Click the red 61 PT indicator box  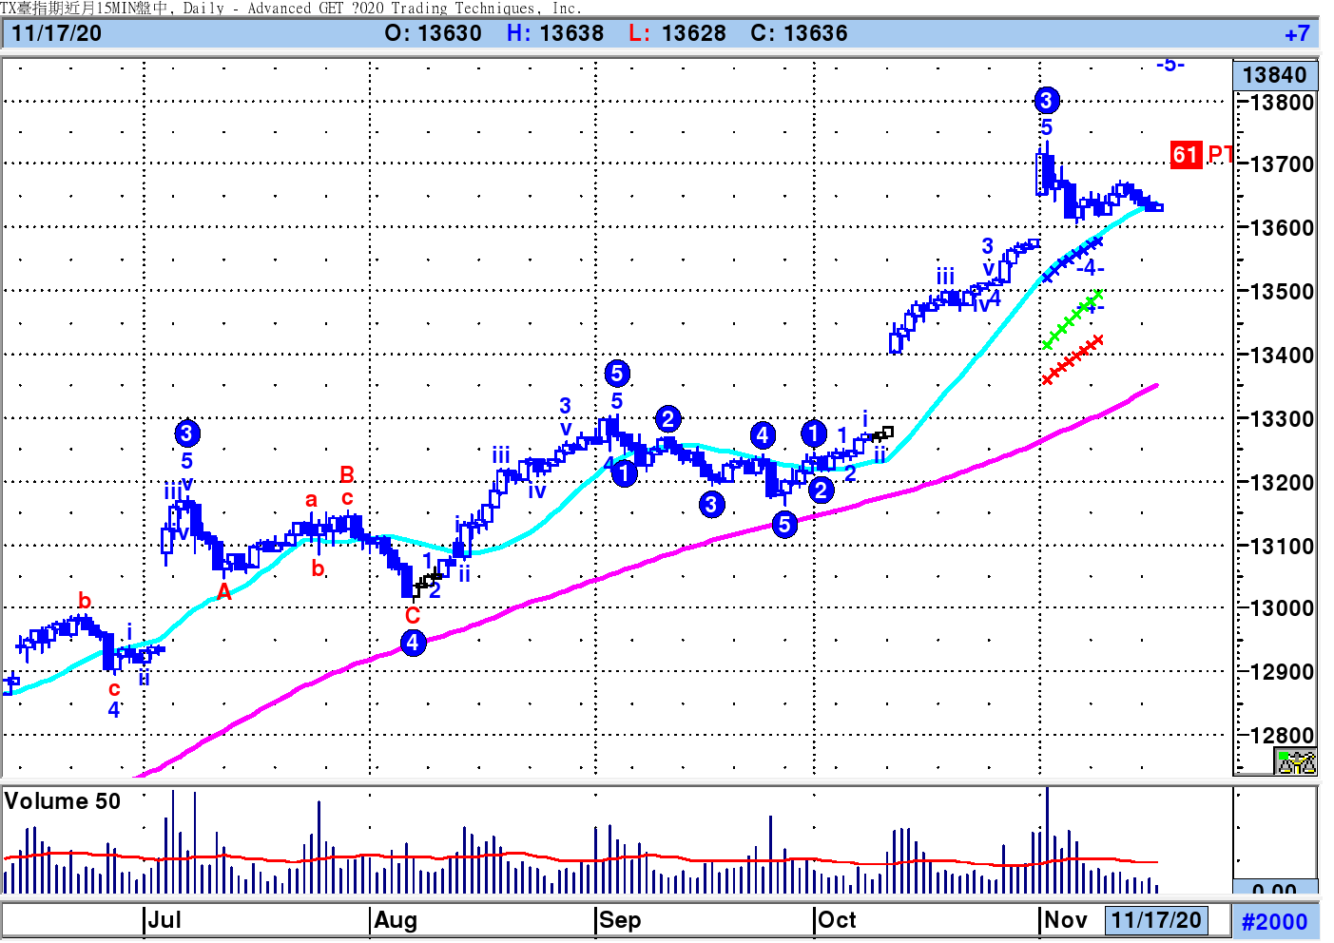coord(1186,155)
